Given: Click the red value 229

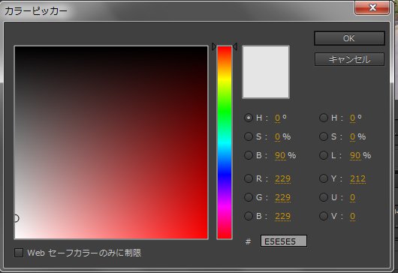Looking at the screenshot, I should pyautogui.click(x=282, y=178).
